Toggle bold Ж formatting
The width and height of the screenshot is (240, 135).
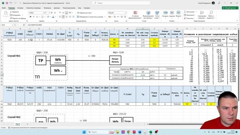point(30,16)
